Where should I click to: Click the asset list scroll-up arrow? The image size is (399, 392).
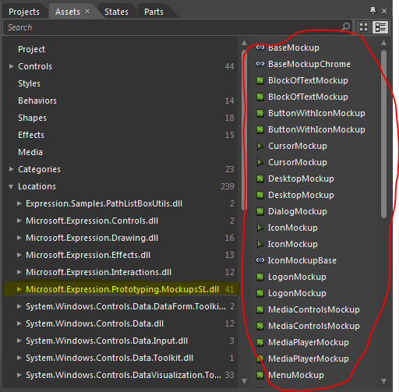point(383,43)
